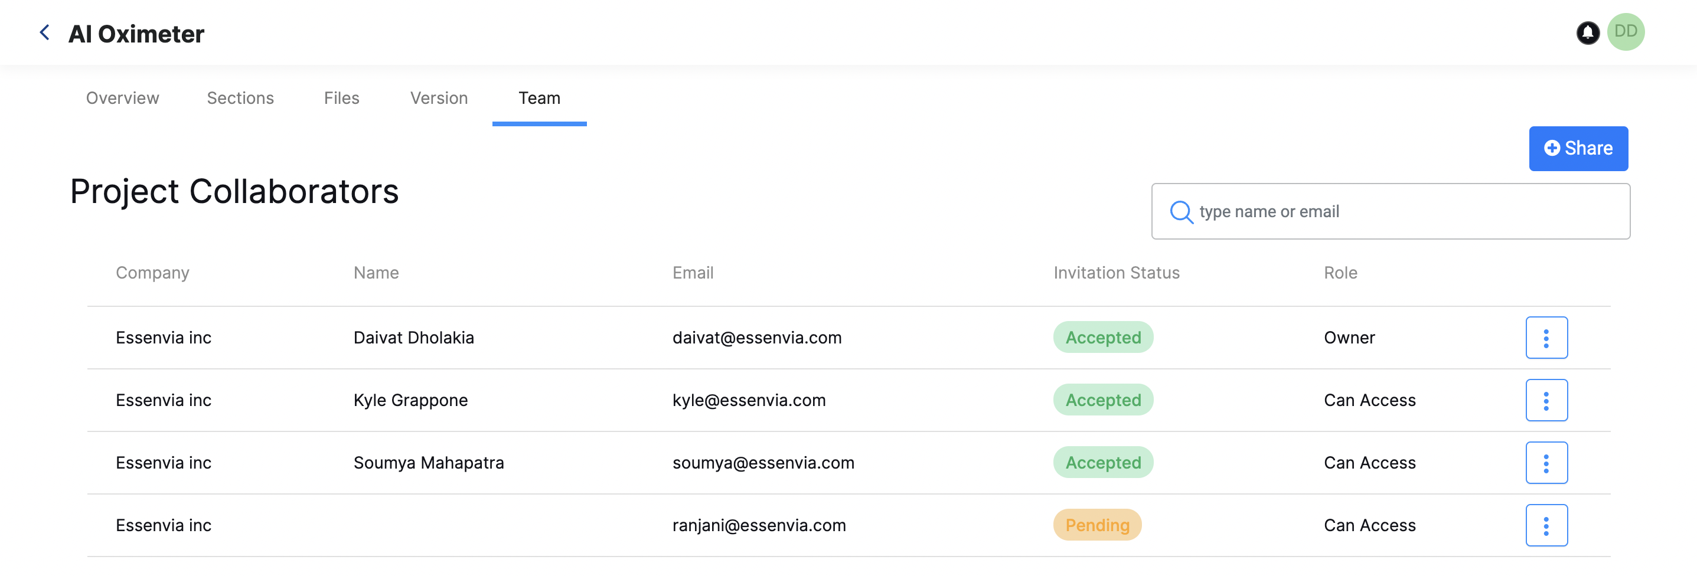The image size is (1697, 576).
Task: Click the email daivat@essenvia.com
Action: click(757, 338)
